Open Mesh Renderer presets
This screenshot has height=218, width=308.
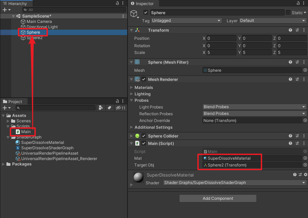pyautogui.click(x=297, y=79)
